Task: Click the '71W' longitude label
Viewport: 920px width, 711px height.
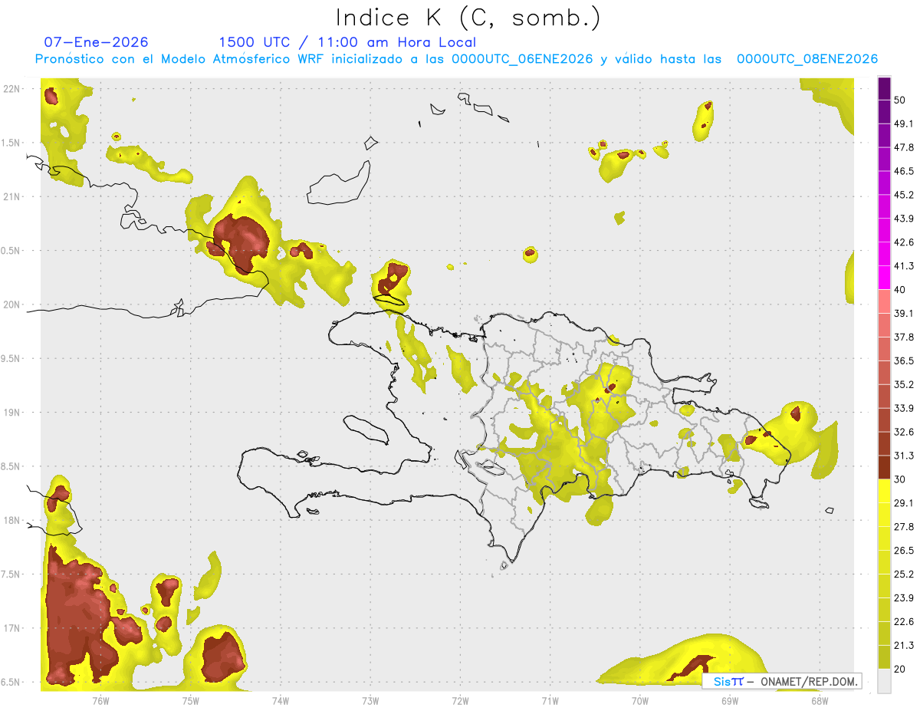Action: coord(549,700)
